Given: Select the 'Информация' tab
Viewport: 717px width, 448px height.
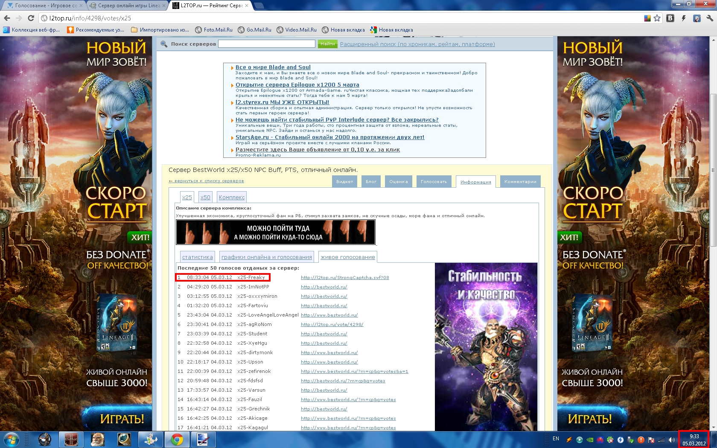Looking at the screenshot, I should tap(475, 182).
